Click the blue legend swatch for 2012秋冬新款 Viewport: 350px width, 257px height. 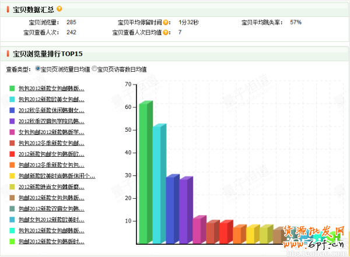tap(12, 110)
